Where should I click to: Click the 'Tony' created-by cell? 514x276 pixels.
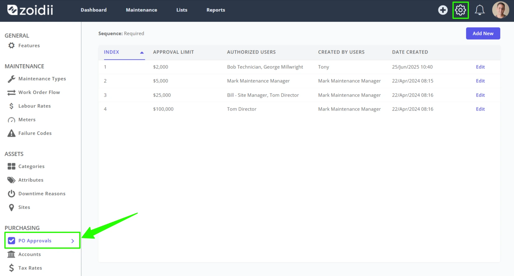click(324, 67)
